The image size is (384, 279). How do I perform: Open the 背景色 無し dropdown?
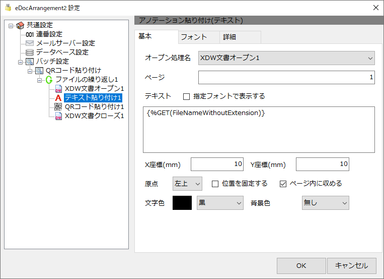(325, 203)
